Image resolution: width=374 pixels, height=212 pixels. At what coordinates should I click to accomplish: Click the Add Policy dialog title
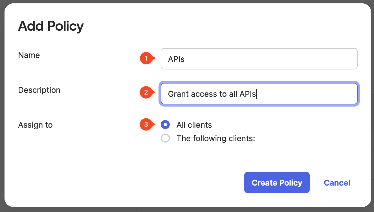51,26
